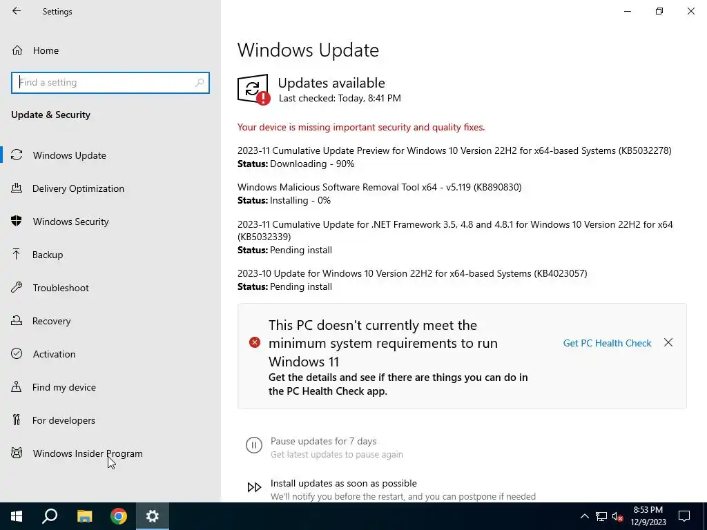Open File Explorer from the taskbar
The width and height of the screenshot is (707, 530).
pyautogui.click(x=84, y=516)
